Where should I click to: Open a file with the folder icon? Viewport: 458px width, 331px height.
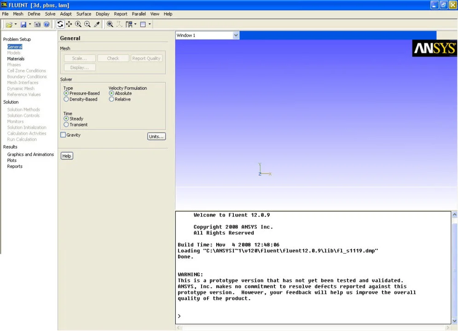(x=9, y=24)
